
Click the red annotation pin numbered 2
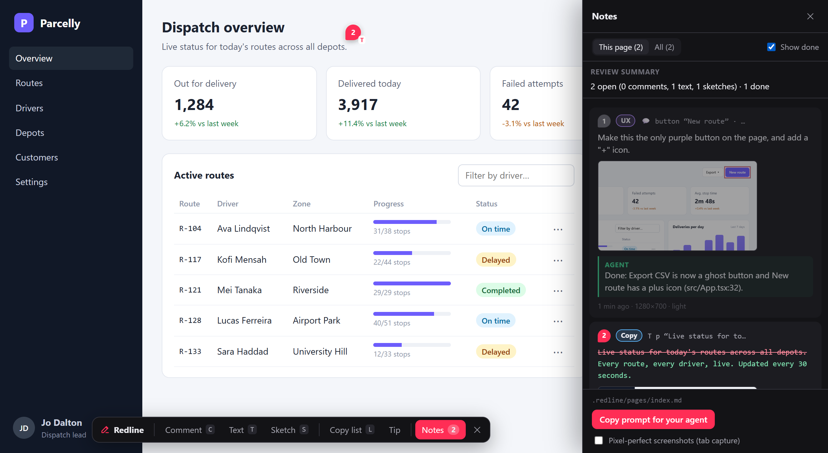[353, 32]
